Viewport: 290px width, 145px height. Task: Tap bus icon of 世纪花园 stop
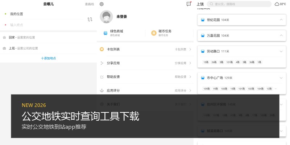[203, 20]
